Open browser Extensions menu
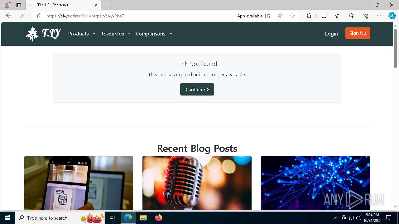The height and width of the screenshot is (224, 399). pyautogui.click(x=309, y=16)
